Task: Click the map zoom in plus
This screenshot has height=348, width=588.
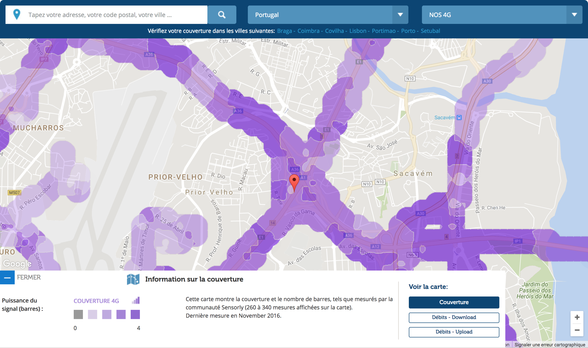Action: pyautogui.click(x=577, y=317)
